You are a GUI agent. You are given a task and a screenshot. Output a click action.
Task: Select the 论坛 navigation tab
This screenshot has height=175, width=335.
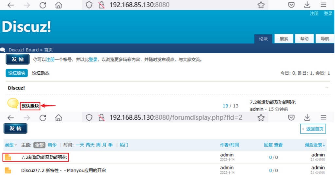pyautogui.click(x=263, y=39)
